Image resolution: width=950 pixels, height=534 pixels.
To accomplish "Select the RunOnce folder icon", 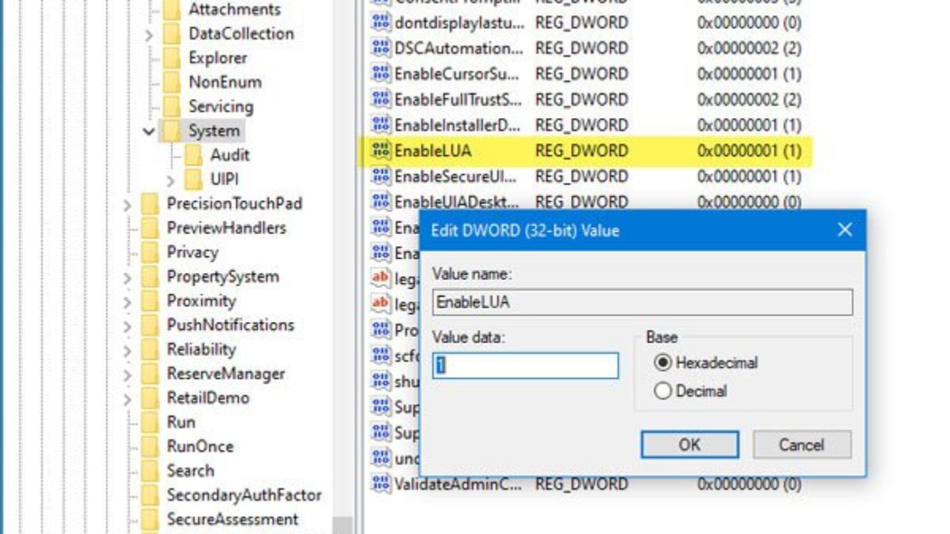I will (150, 447).
